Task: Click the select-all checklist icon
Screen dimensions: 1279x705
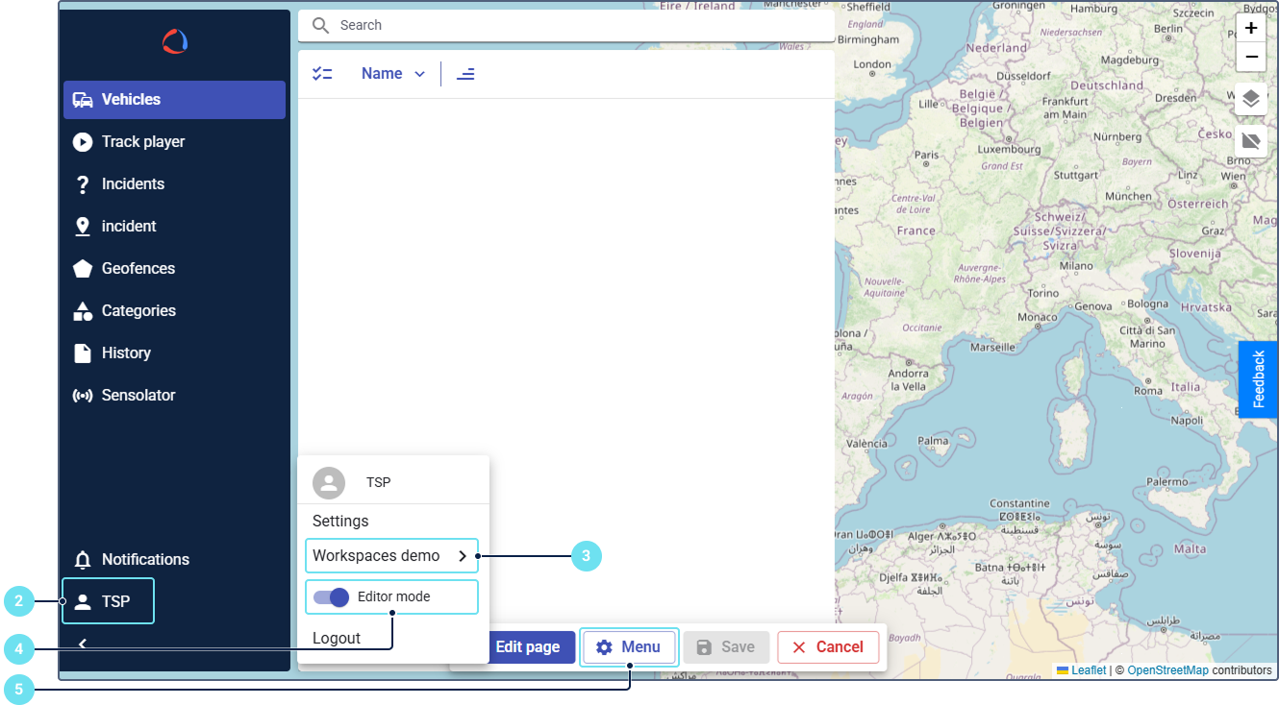Action: pyautogui.click(x=322, y=74)
